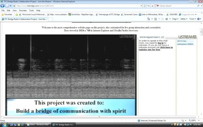Click the blue Help question icon
This screenshot has width=203, height=127.
pyautogui.click(x=199, y=19)
